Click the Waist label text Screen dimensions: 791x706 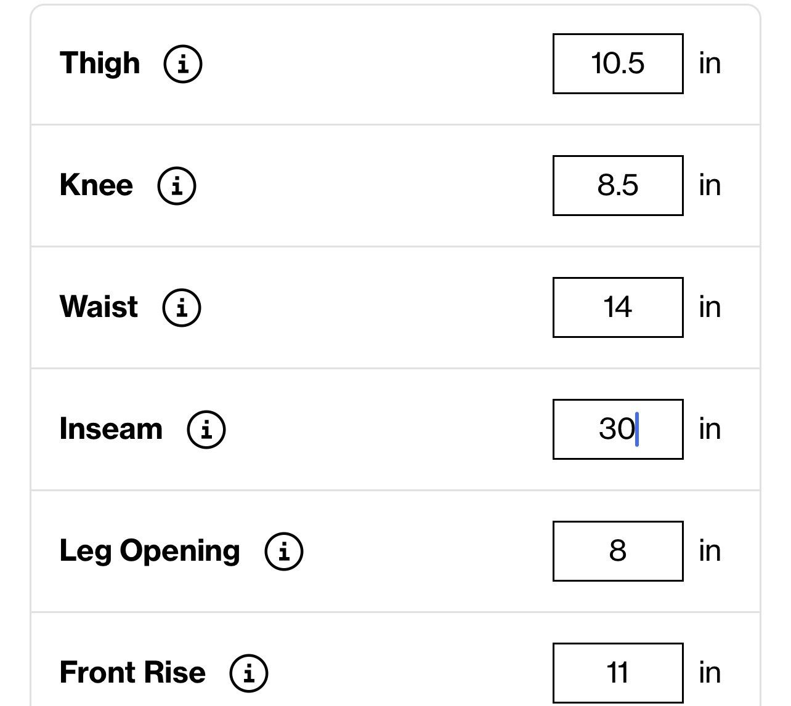(99, 307)
